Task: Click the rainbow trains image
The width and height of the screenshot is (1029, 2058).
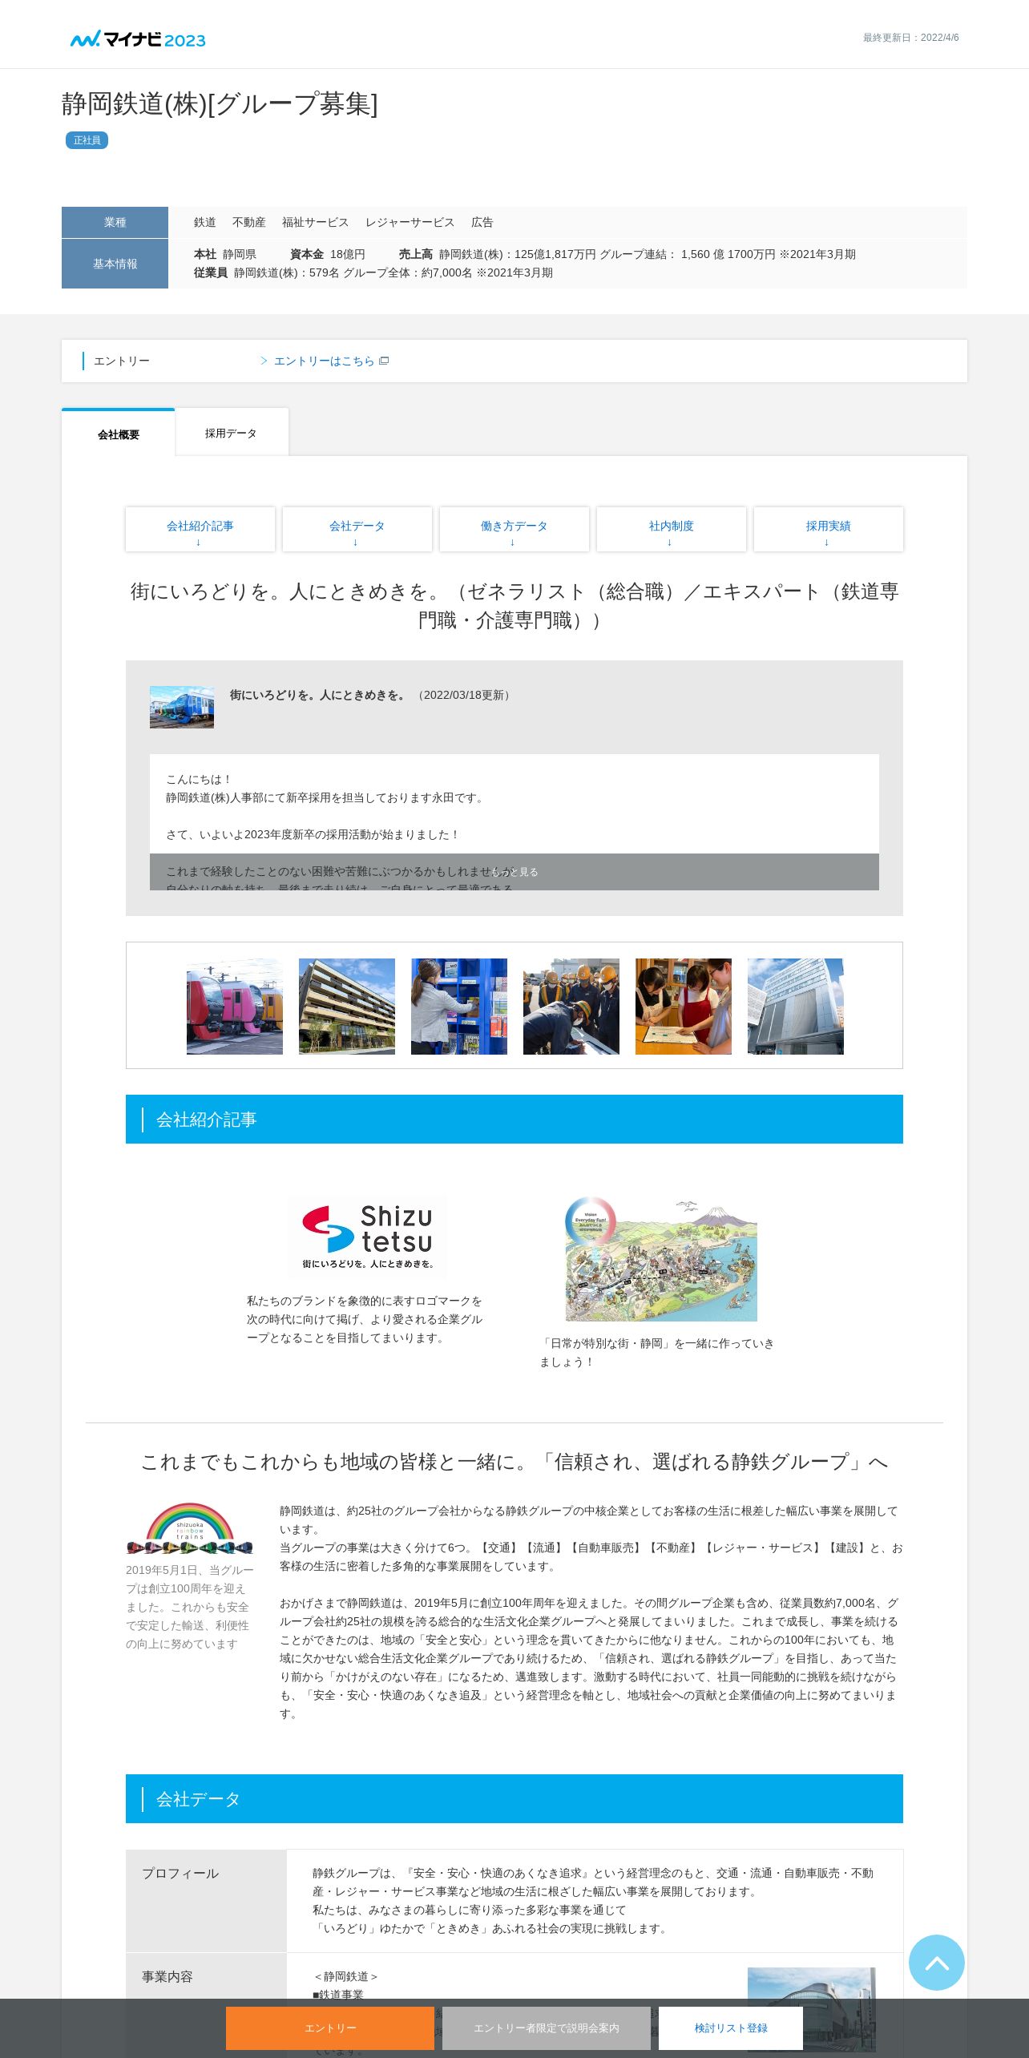Action: (190, 1528)
